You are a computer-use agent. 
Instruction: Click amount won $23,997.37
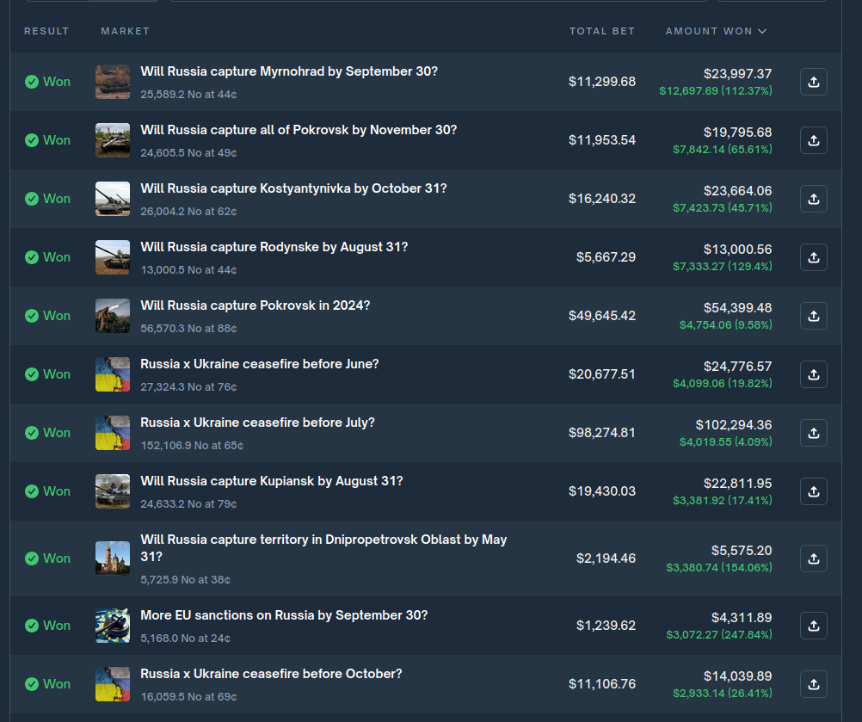[738, 74]
